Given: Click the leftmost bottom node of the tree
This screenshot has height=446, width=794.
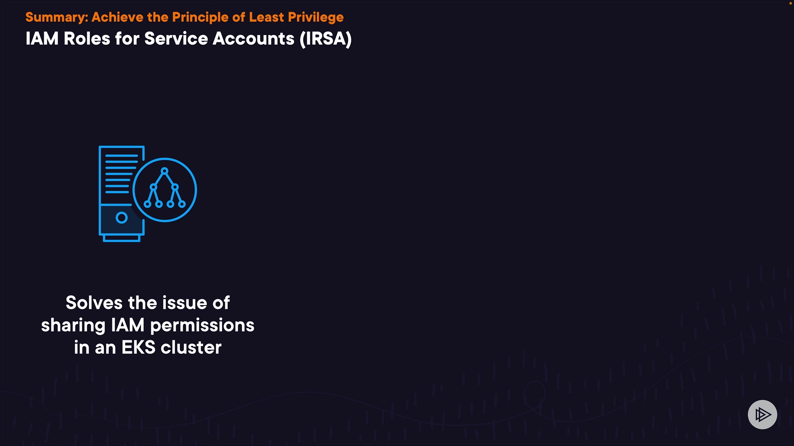Looking at the screenshot, I should coord(147,204).
